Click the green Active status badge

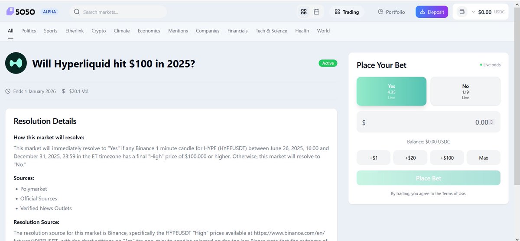328,63
